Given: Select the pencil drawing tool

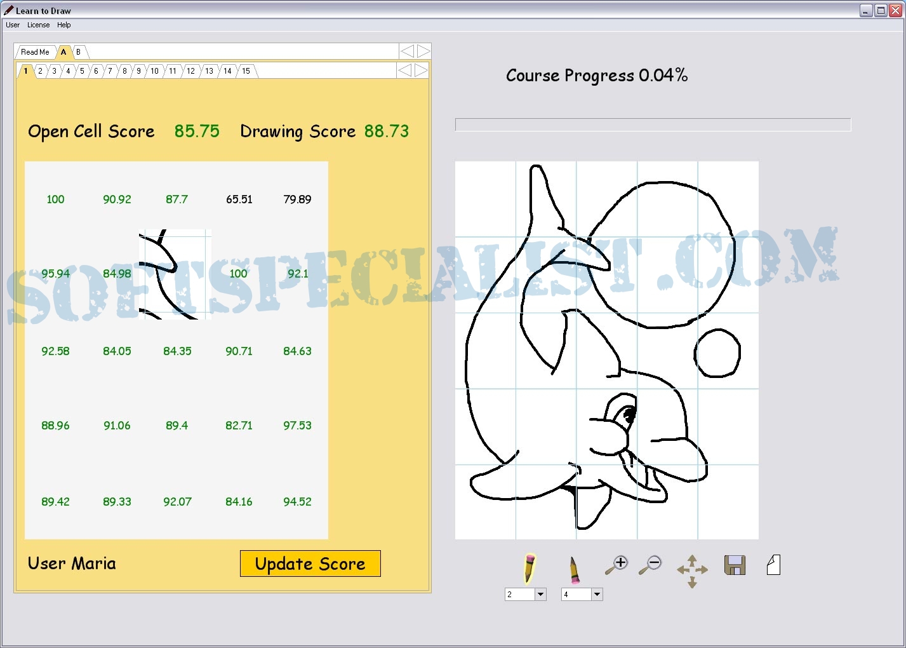Looking at the screenshot, I should coord(529,567).
